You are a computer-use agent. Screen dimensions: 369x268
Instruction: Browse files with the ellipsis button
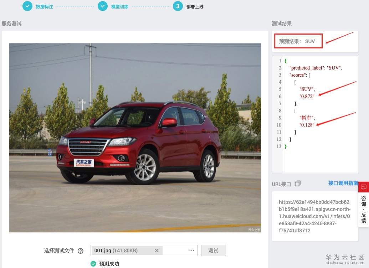tap(192, 250)
